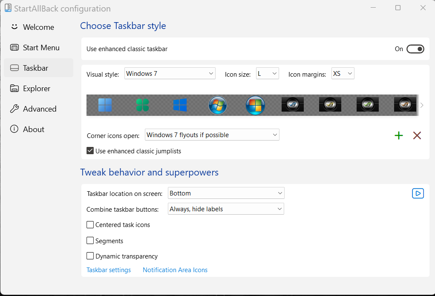
Task: Pick the flat blue Windows 10 logo
Action: point(180,105)
